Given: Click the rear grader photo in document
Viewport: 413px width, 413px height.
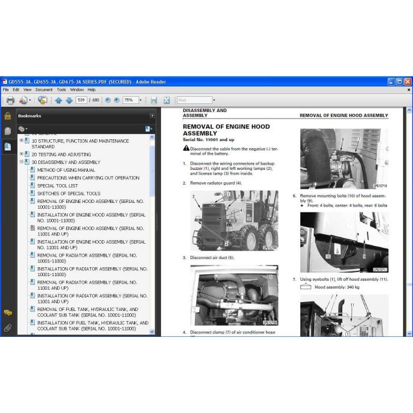Looking at the screenshot, I should pyautogui.click(x=234, y=221).
